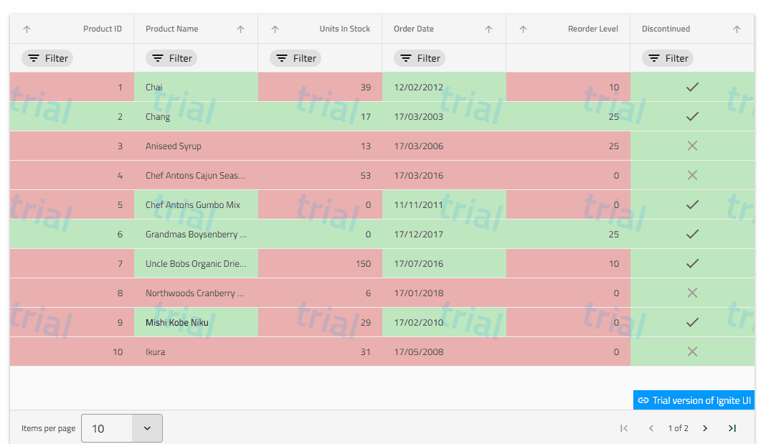
Task: Click the sort arrow in Order Date header
Action: [489, 29]
